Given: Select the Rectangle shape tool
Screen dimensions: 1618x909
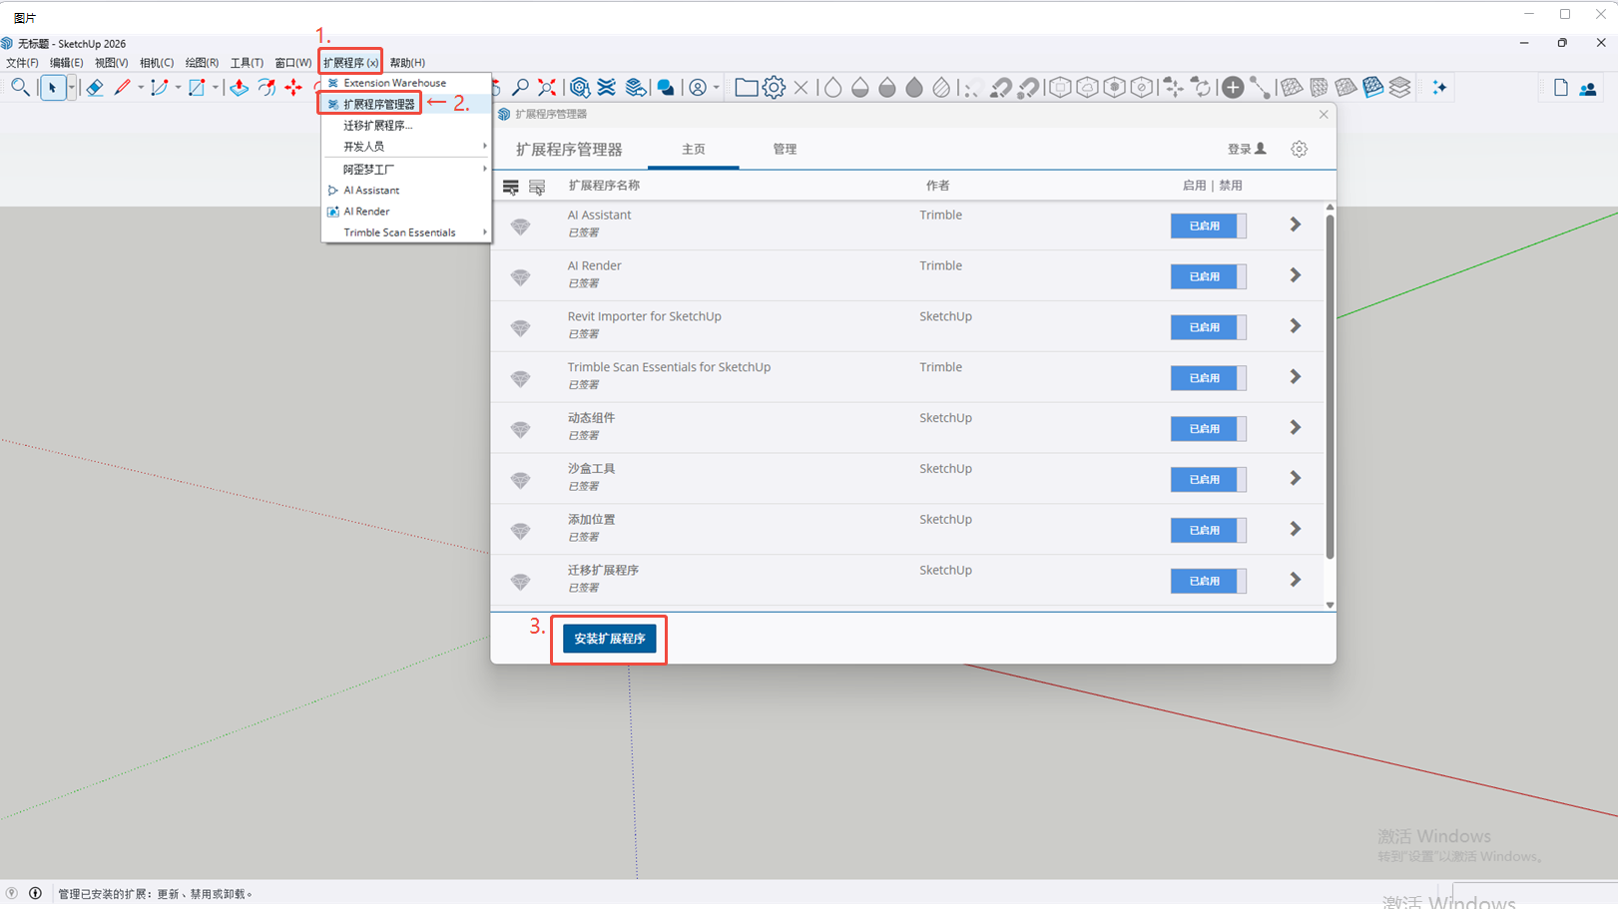Looking at the screenshot, I should tap(197, 88).
